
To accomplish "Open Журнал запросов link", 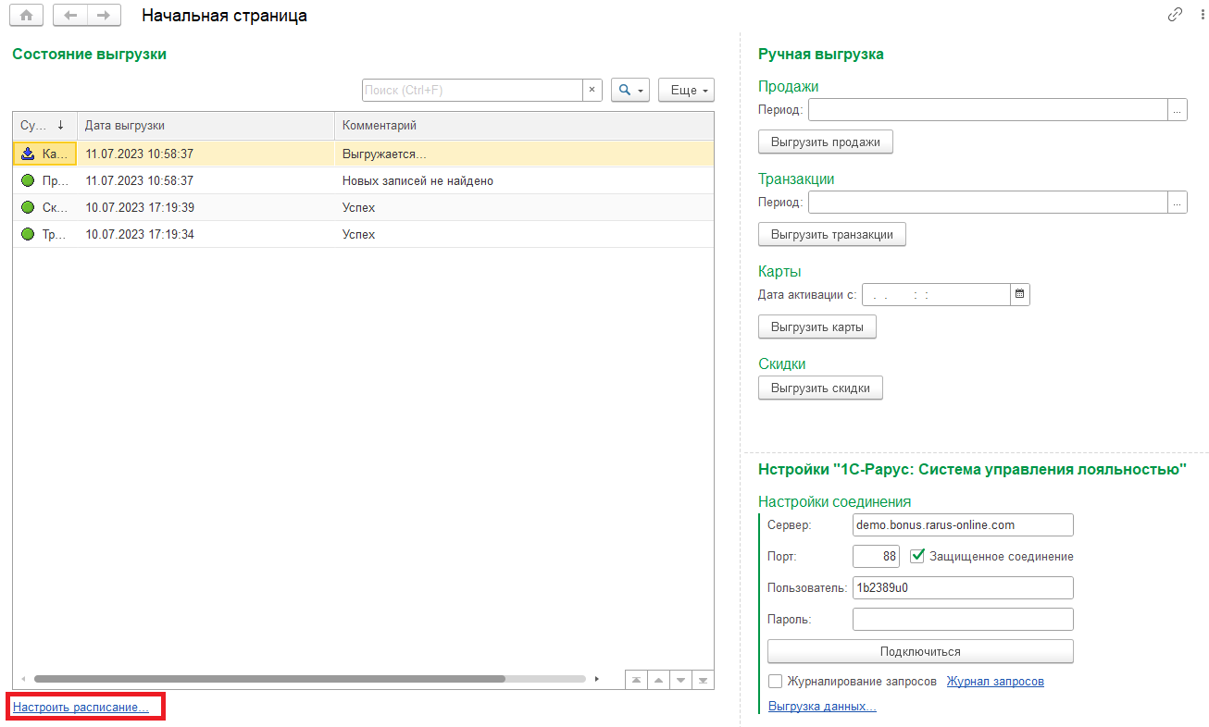I will tap(995, 682).
